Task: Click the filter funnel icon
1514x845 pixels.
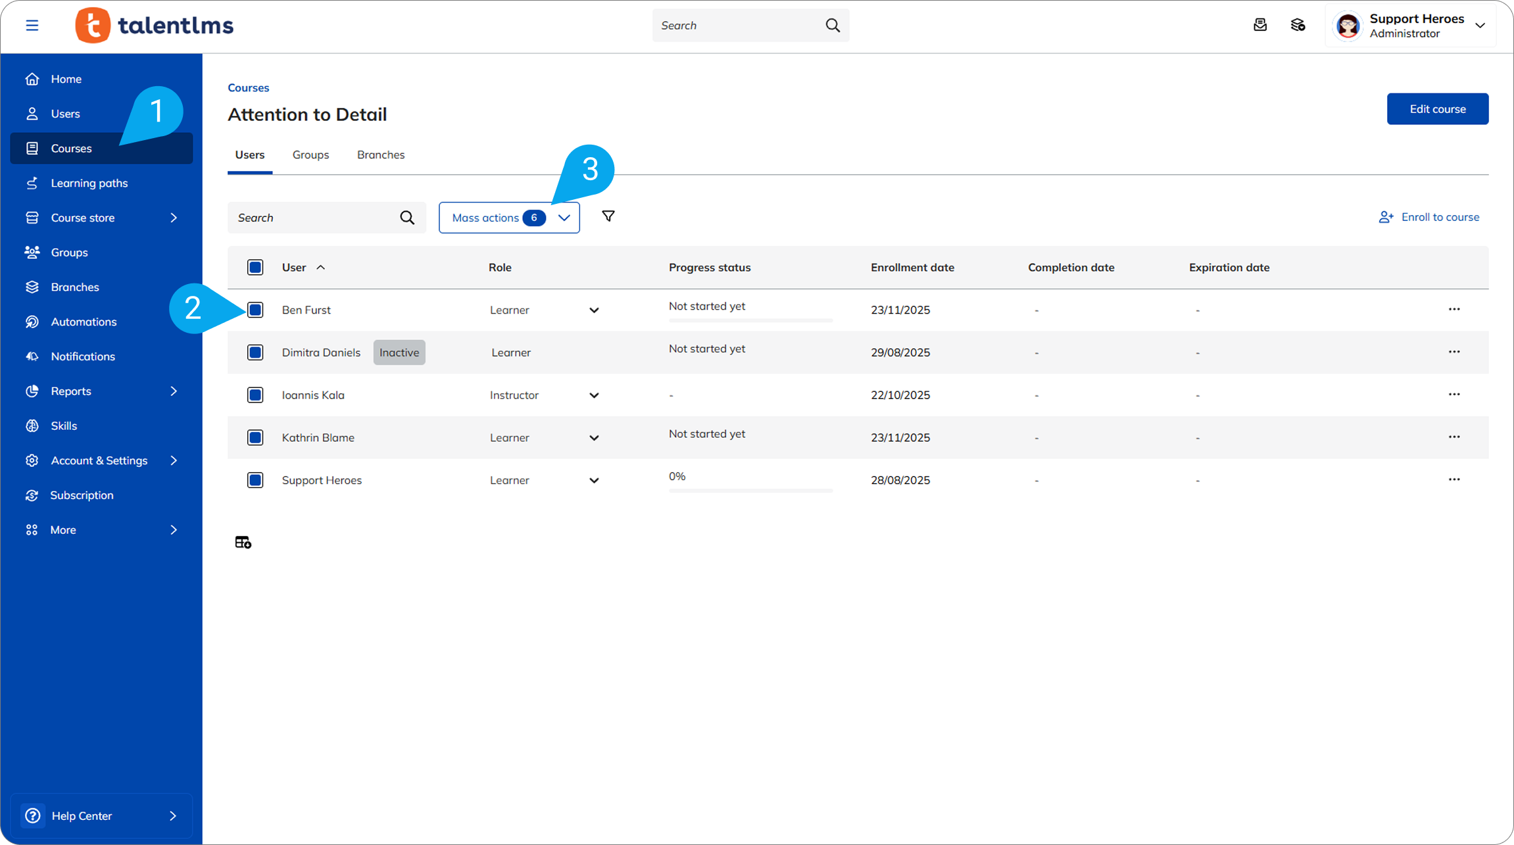Action: pos(608,216)
